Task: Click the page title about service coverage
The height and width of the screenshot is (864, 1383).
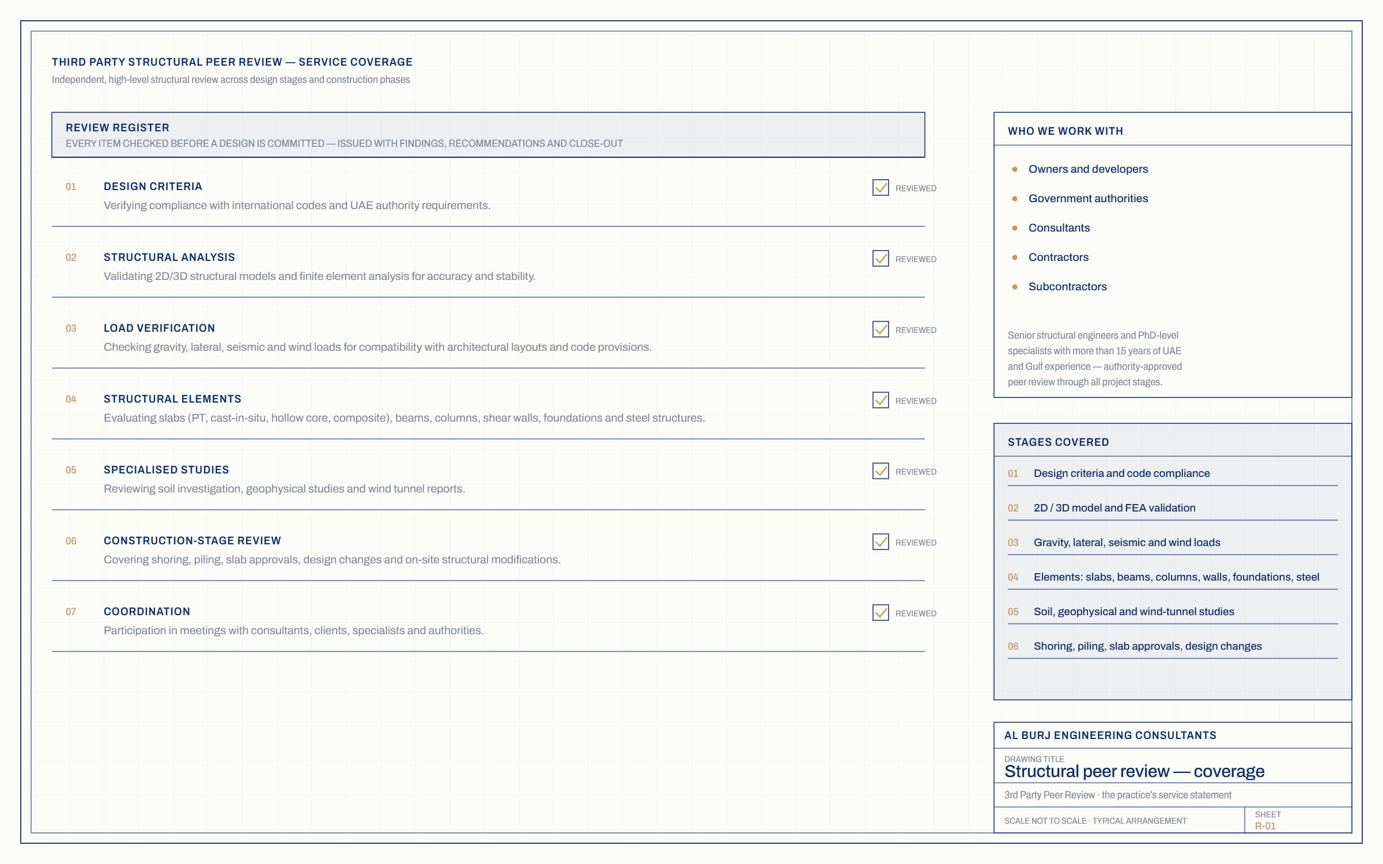Action: [232, 62]
